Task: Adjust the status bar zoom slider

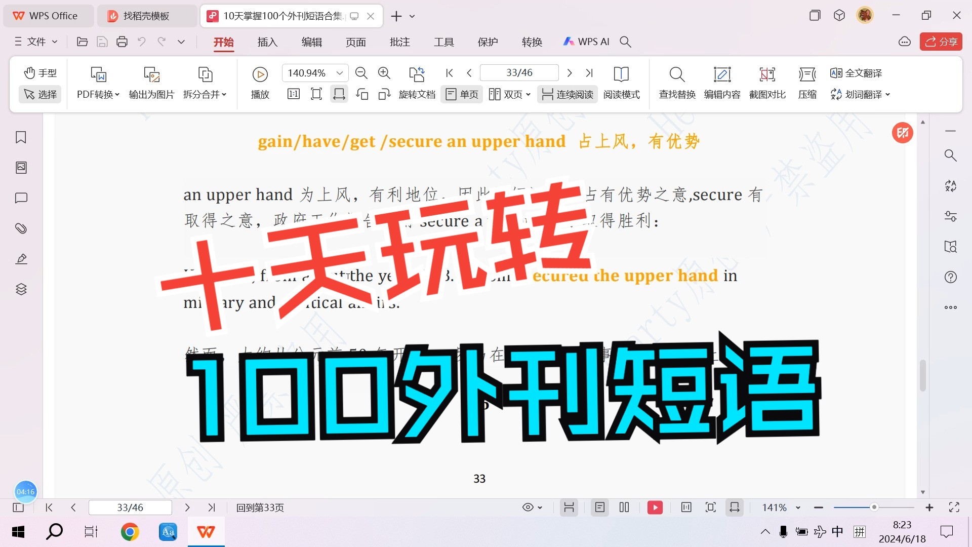Action: tap(874, 507)
